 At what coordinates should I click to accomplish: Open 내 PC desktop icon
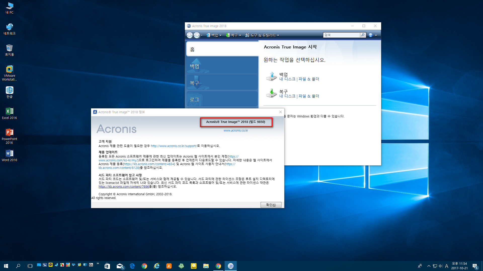coord(10,8)
